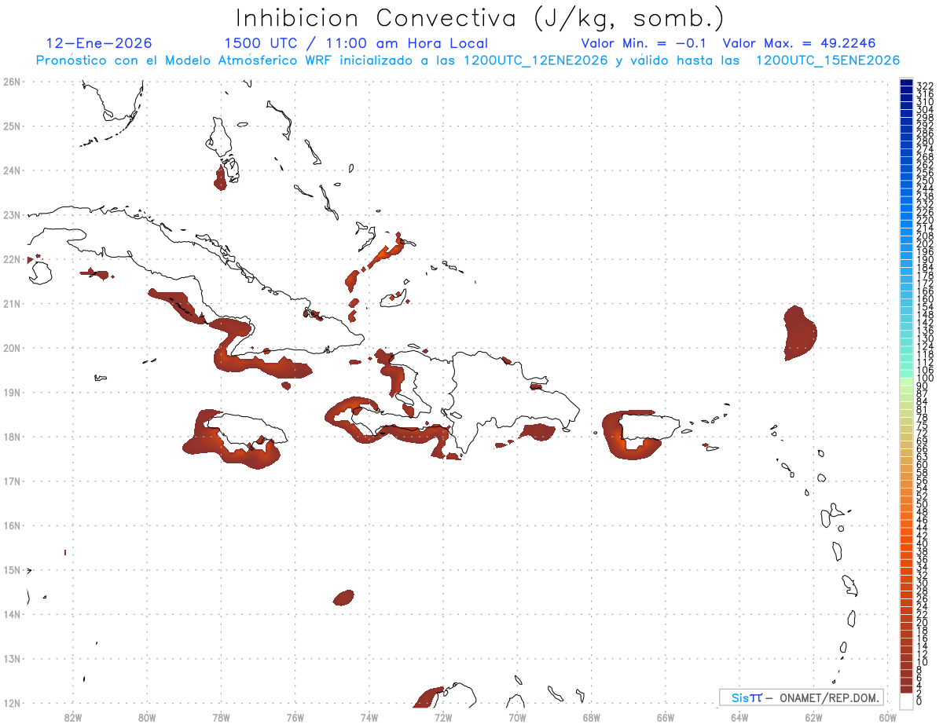This screenshot has width=943, height=728.
Task: Click the 66W longitude label
Action: click(x=666, y=716)
